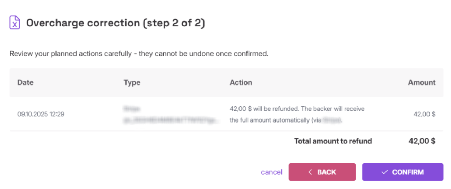Select the 09.10.2025 12:29 date cell
The image size is (451, 189).
tap(41, 114)
